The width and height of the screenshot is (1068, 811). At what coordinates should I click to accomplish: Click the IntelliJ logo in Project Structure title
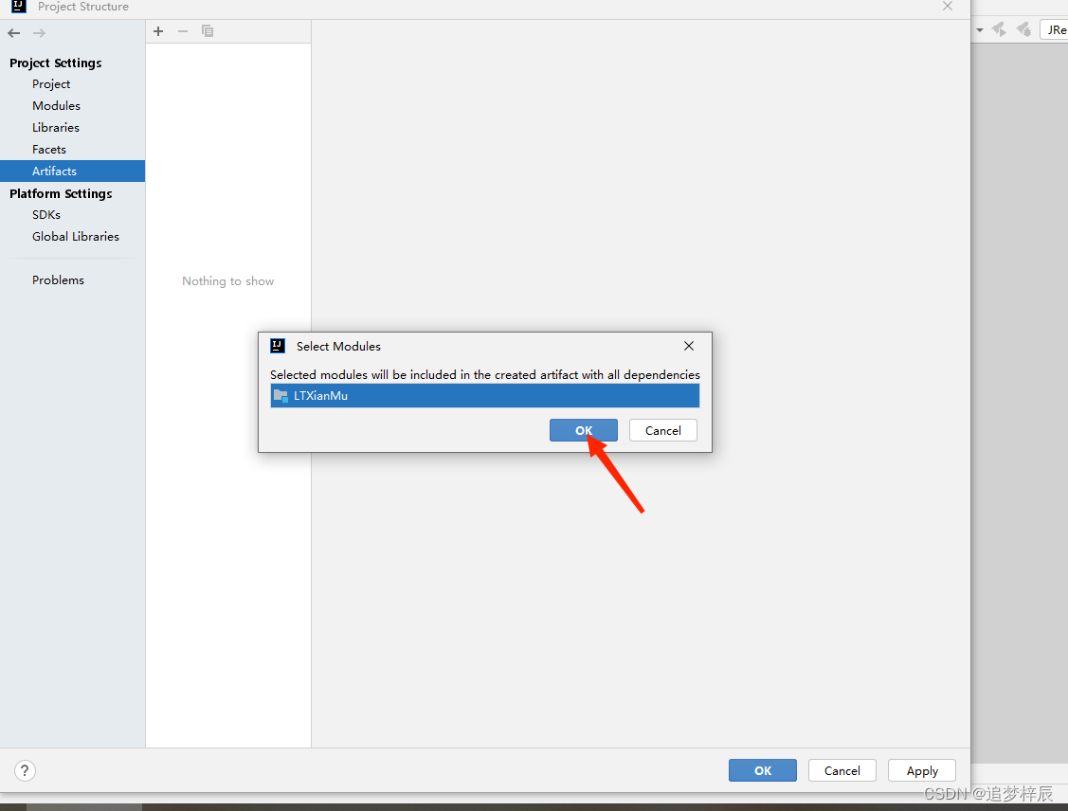click(x=18, y=6)
